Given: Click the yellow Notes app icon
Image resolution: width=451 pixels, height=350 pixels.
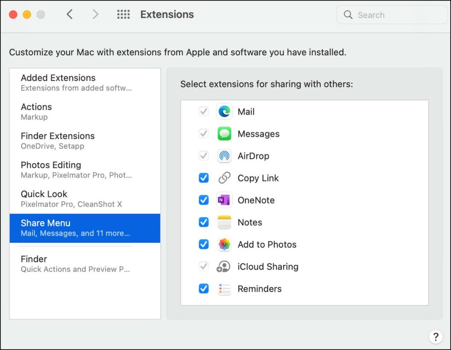Looking at the screenshot, I should tap(224, 222).
